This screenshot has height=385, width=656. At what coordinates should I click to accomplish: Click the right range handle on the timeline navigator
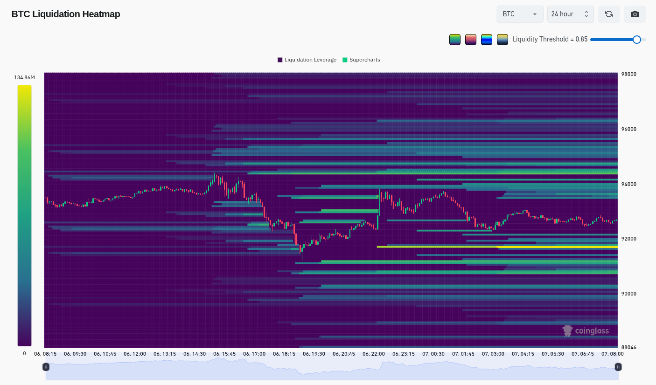click(618, 367)
